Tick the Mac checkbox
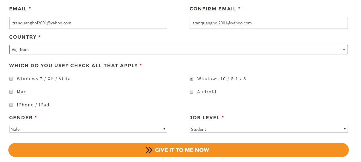Image resolution: width=361 pixels, height=162 pixels. pyautogui.click(x=11, y=92)
